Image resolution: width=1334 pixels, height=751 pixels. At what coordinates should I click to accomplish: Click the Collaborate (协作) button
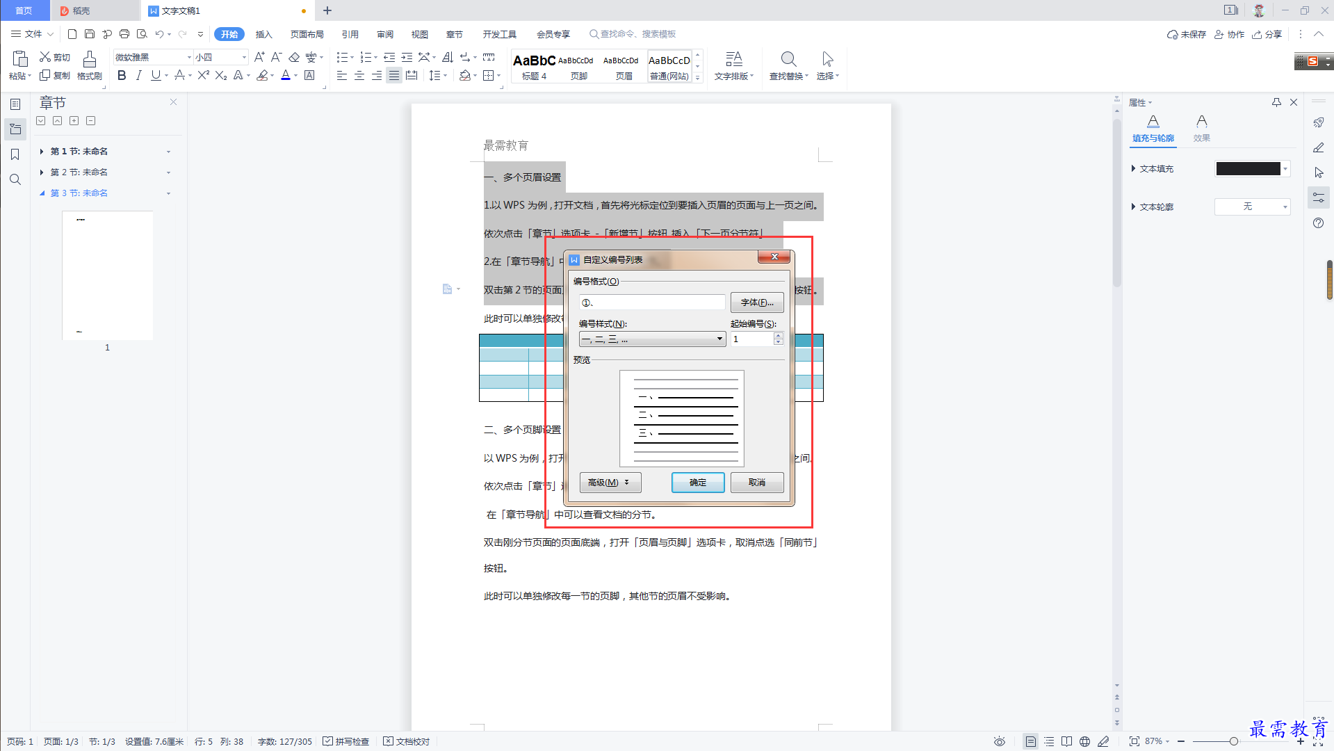click(x=1229, y=34)
